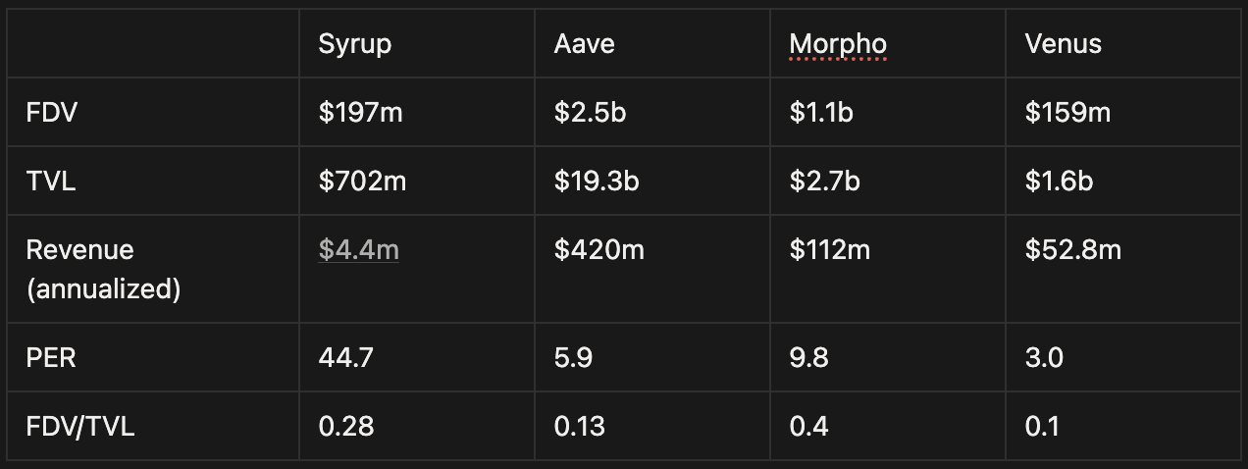Click the Morpho column header
Screen dimensions: 1248x469
(x=888, y=44)
